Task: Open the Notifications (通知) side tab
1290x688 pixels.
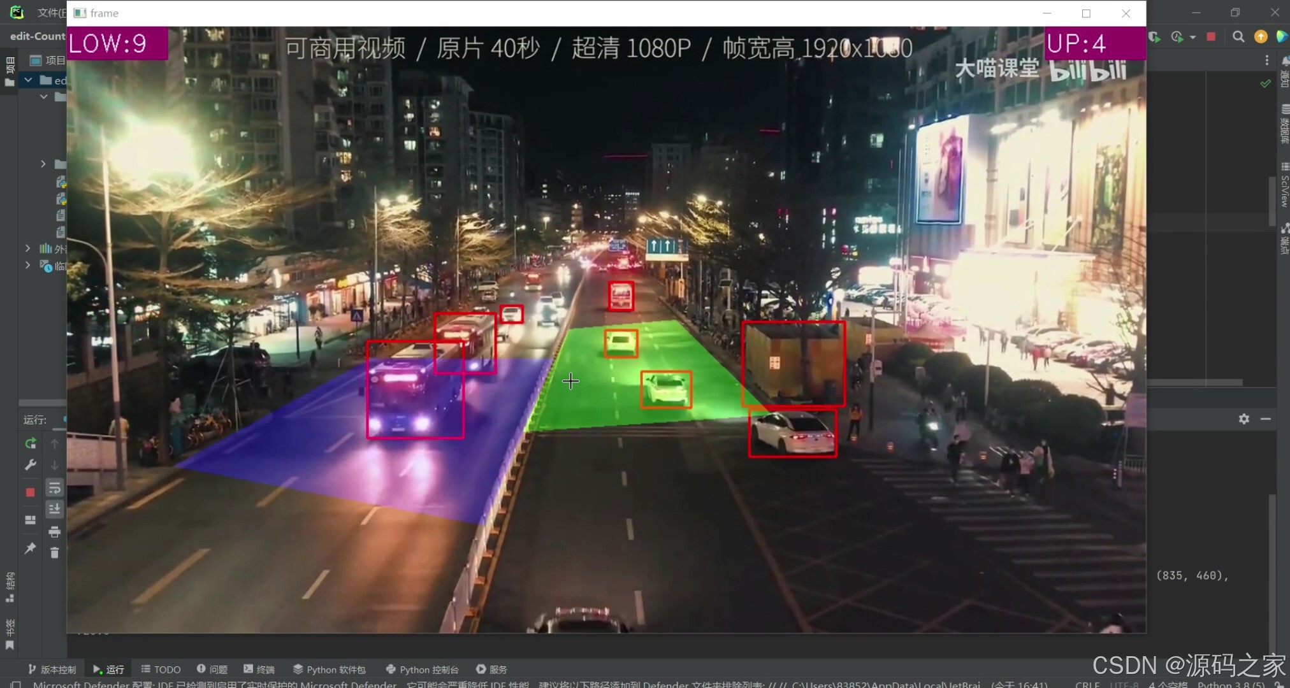Action: click(x=1284, y=71)
